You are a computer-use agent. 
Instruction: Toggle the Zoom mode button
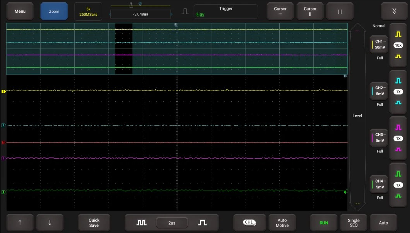tap(54, 12)
